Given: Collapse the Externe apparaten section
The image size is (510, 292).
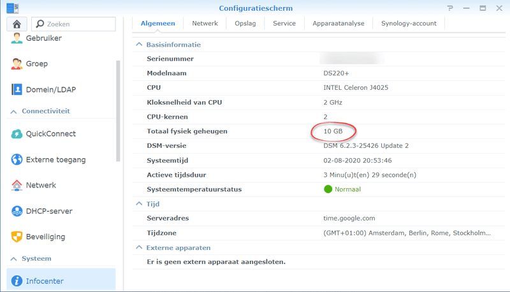Looking at the screenshot, I should click(x=139, y=247).
